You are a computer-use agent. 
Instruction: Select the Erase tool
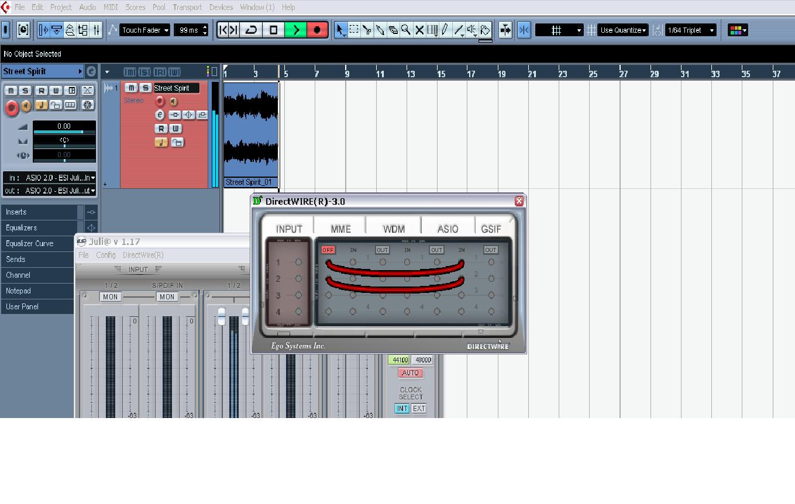point(393,30)
